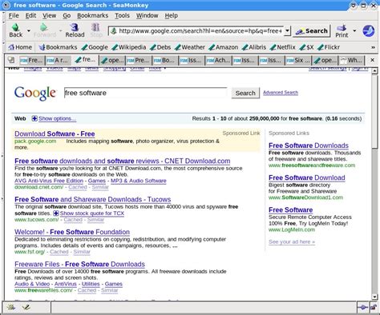Close current tab with X button
This screenshot has height=315, width=380.
372,60
